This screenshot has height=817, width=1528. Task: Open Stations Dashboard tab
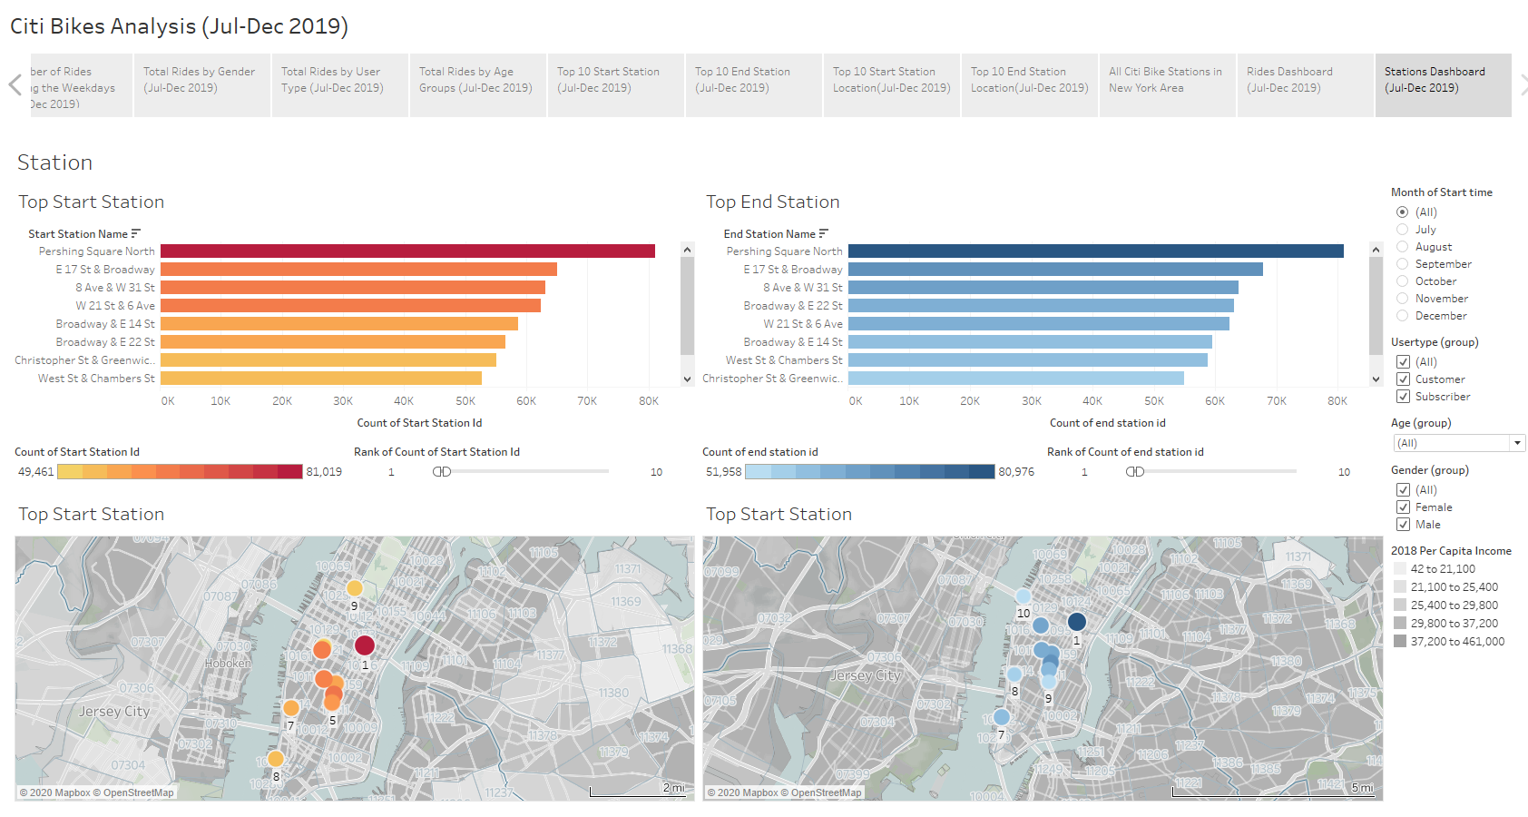[1444, 85]
